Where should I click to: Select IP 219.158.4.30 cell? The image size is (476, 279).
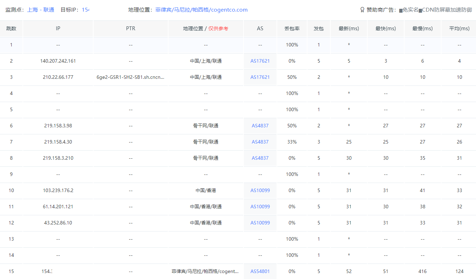point(58,142)
